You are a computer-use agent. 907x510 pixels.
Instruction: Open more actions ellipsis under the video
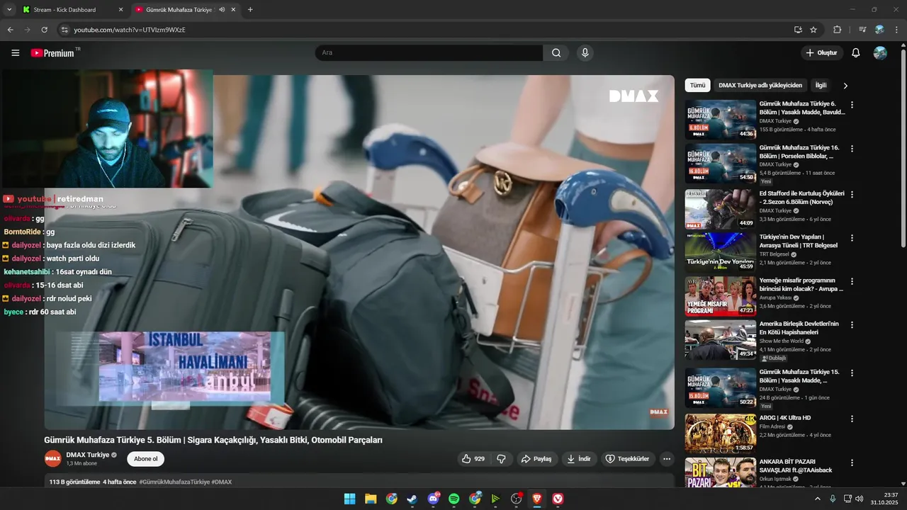coord(666,459)
